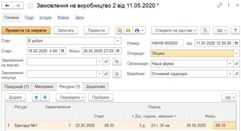Open printer options dropdown arrow

(143, 31)
